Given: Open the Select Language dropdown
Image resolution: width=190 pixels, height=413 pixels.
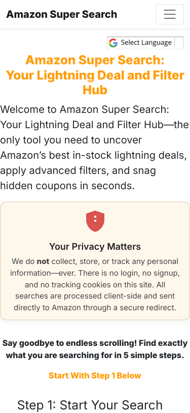Looking at the screenshot, I should point(145,43).
